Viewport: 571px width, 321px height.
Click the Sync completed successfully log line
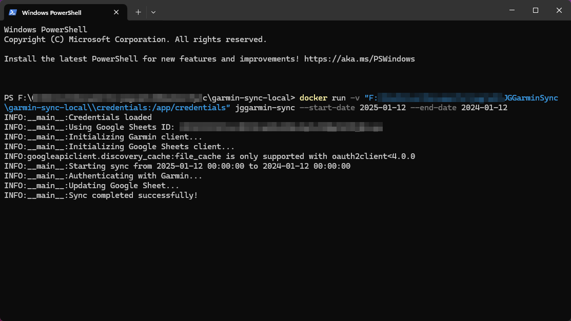click(100, 195)
